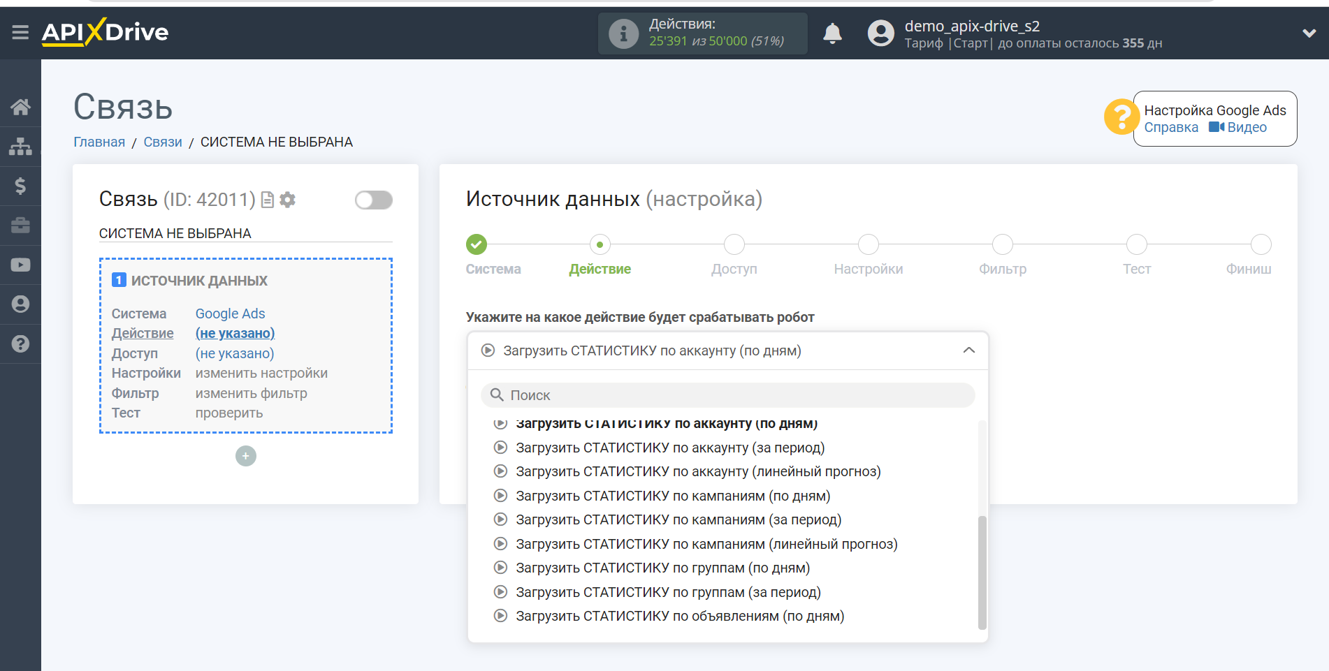Click the Поиск search field
The width and height of the screenshot is (1329, 671).
click(727, 395)
